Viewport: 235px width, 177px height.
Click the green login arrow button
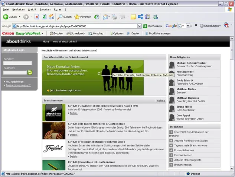tap(30, 72)
